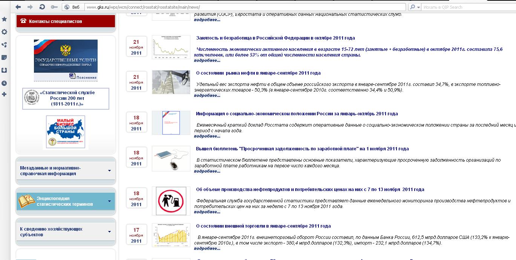Click подробнее under социально-экономическом положении article
This screenshot has height=260, width=516.
(207, 136)
